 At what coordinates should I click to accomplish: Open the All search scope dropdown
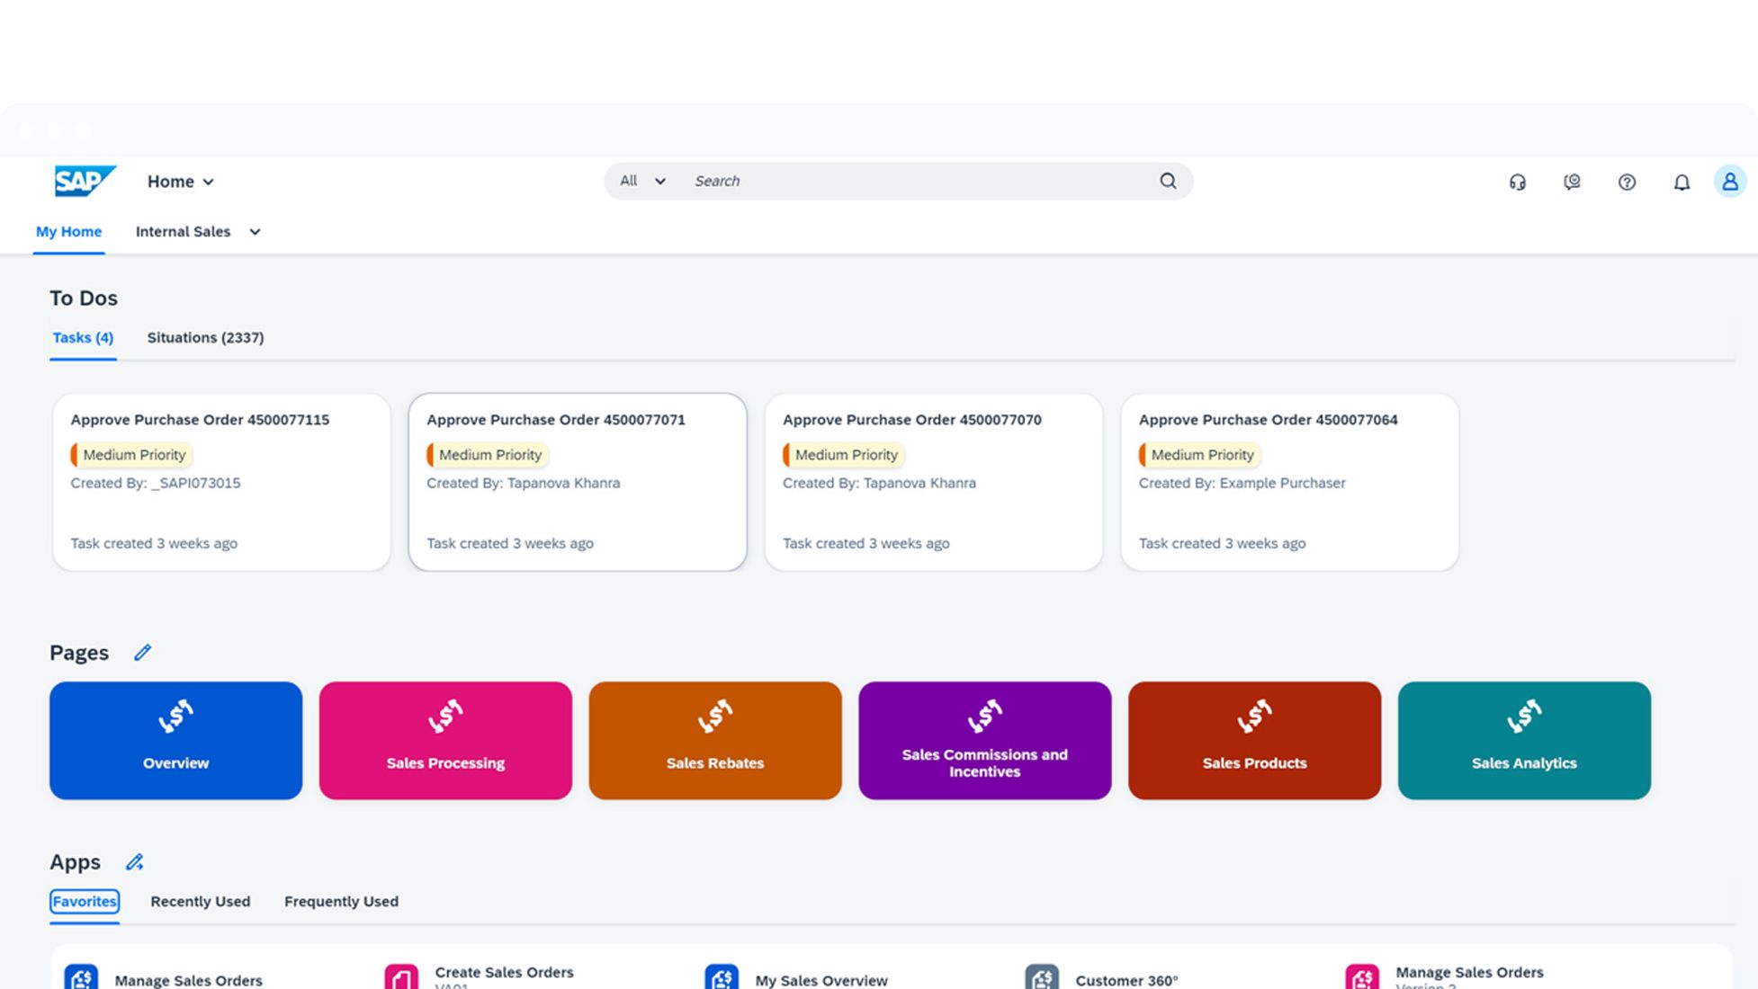(642, 181)
